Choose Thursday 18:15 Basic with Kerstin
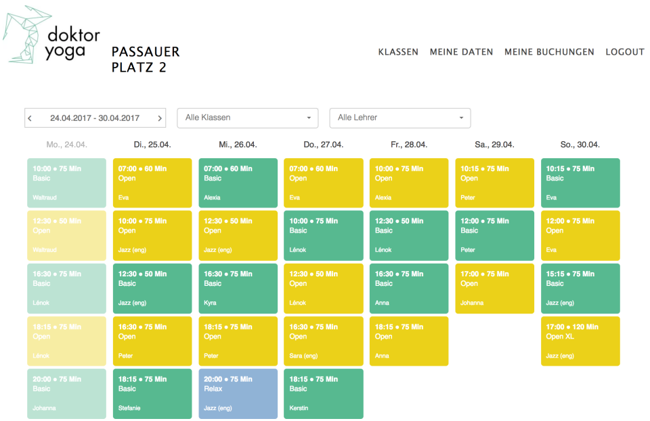The height and width of the screenshot is (421, 650). (x=323, y=393)
